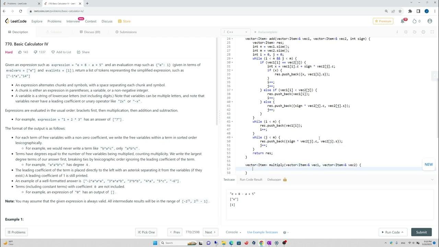The width and height of the screenshot is (439, 247).
Task: Reset code to default with the revert icon
Action: (414, 32)
